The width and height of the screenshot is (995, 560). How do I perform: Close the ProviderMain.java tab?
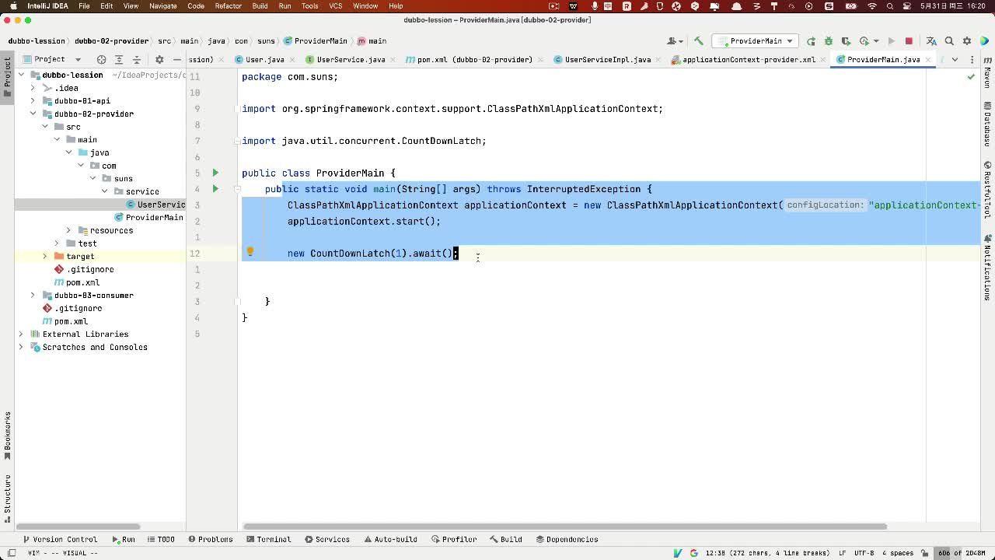928,60
